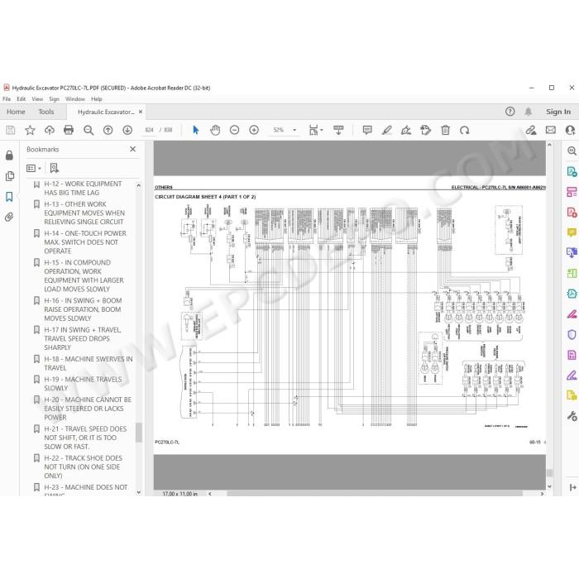Open bookmark H-12 Work Equipment time lag

point(83,189)
